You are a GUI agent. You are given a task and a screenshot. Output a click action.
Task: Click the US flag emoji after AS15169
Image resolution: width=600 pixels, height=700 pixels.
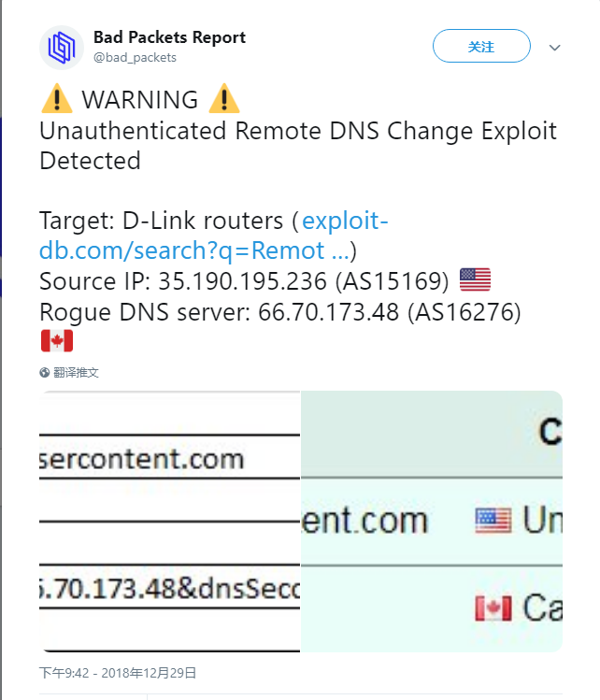click(x=476, y=280)
